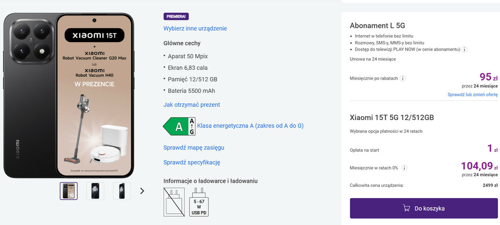Open Klasa energetyczna A details link
This screenshot has width=500, height=225.
pos(250,126)
